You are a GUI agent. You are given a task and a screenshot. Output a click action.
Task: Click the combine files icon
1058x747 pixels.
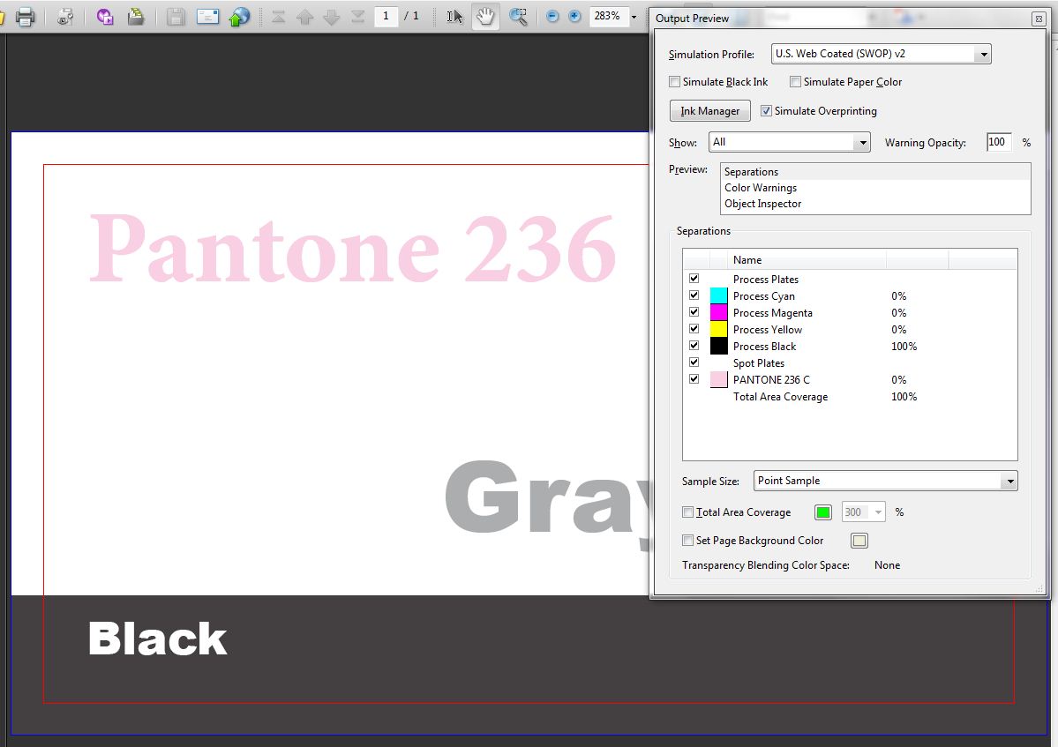coord(136,16)
